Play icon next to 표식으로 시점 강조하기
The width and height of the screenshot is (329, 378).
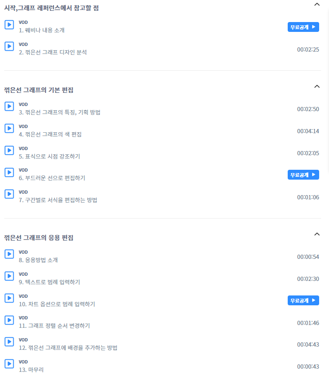(9, 151)
